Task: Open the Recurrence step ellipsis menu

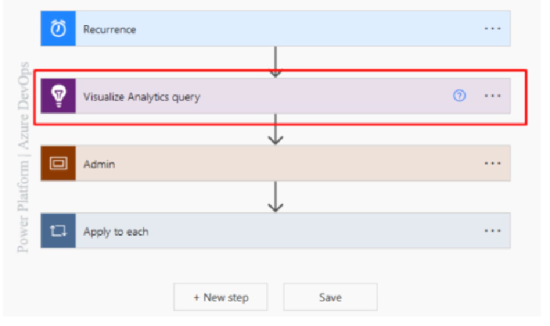Action: (x=493, y=29)
